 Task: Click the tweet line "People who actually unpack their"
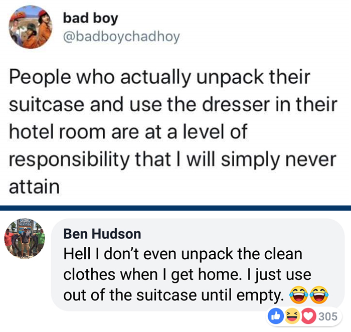click(159, 78)
